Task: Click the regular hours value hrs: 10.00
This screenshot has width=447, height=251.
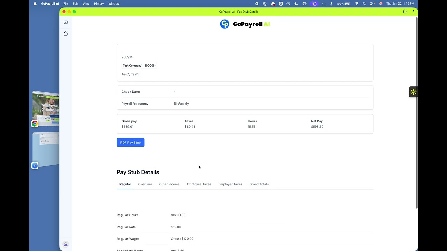Action: point(178,215)
